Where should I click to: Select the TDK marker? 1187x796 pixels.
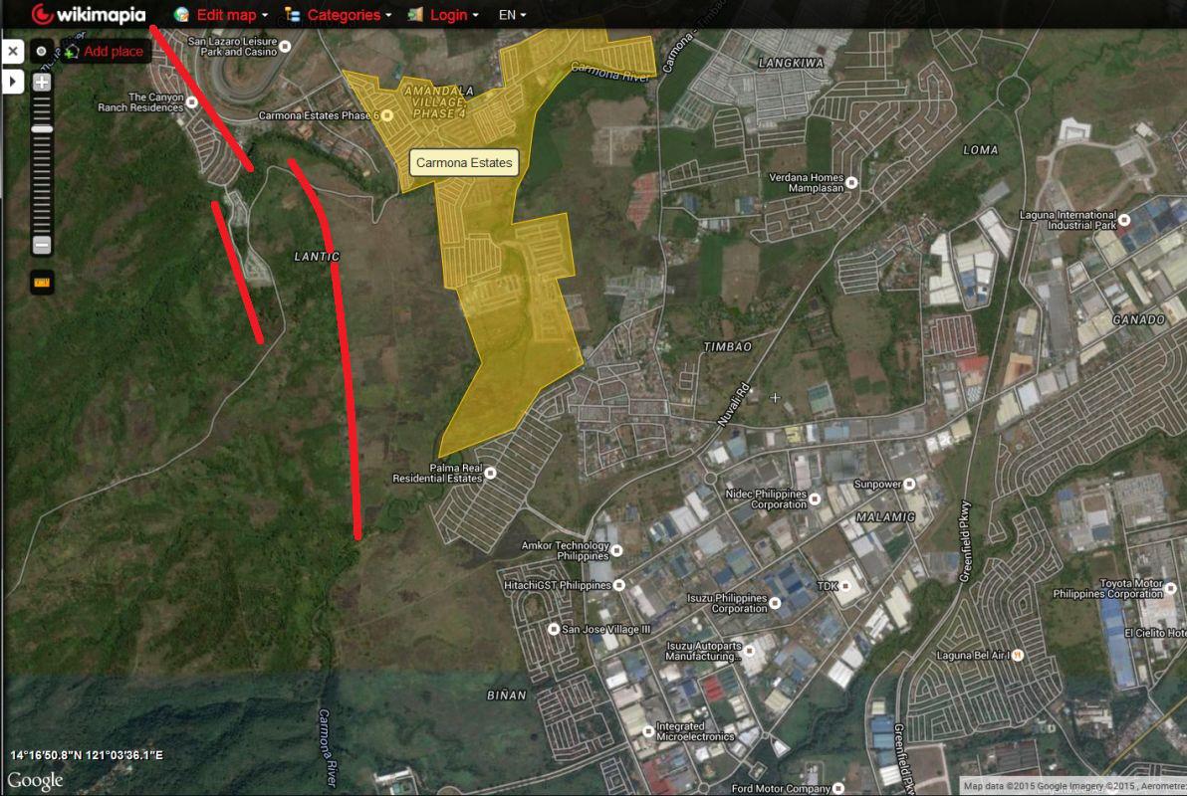(845, 586)
